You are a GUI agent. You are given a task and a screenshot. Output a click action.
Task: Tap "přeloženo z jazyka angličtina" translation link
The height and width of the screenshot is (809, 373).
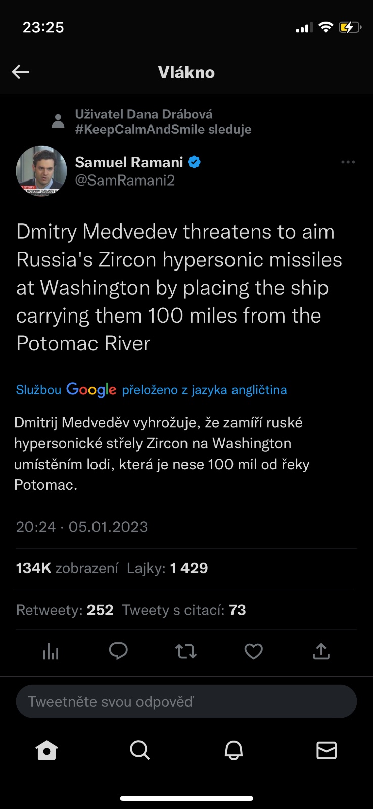coord(204,390)
